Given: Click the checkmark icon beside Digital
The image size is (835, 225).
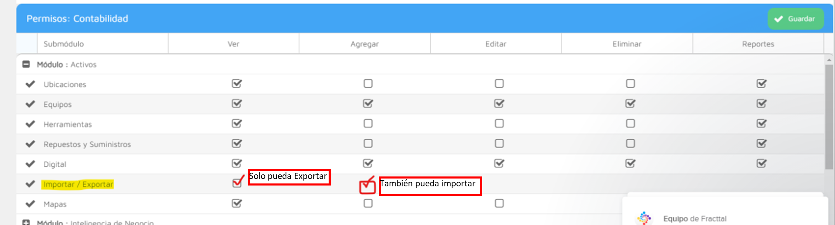Looking at the screenshot, I should pos(30,164).
